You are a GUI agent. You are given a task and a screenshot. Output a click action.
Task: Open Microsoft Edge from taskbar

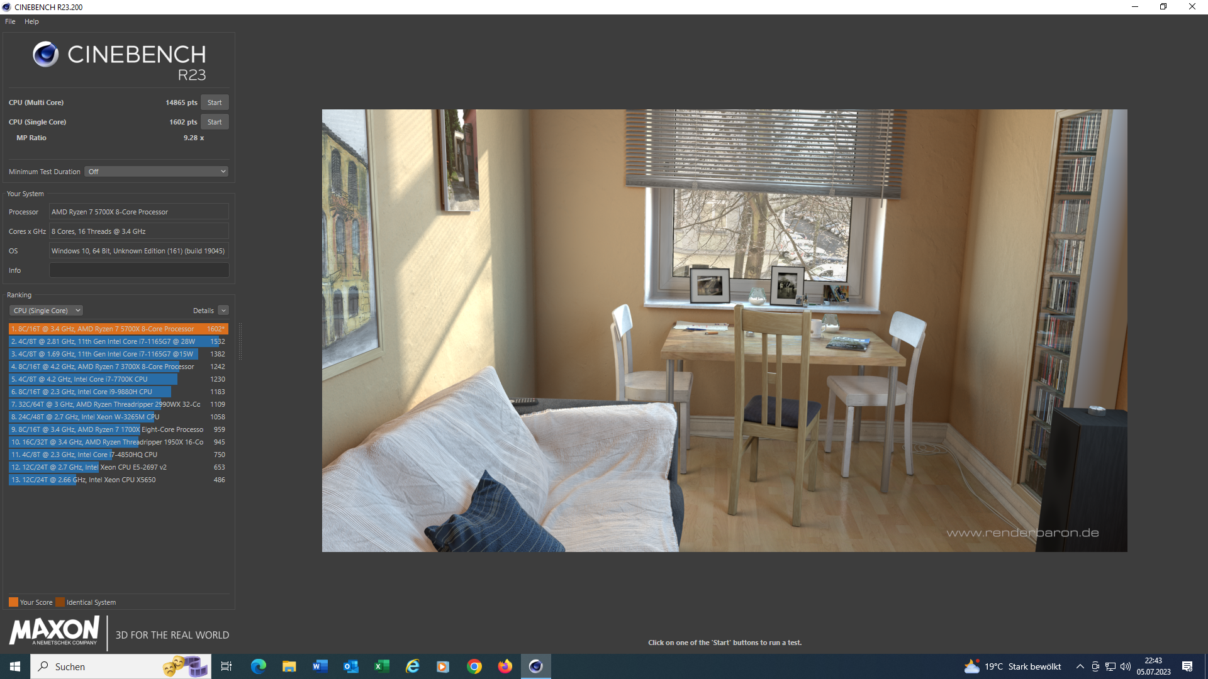258,666
